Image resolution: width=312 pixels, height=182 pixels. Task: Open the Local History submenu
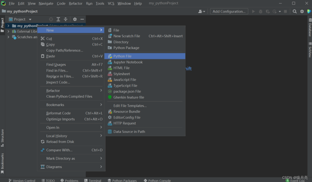click(71, 136)
